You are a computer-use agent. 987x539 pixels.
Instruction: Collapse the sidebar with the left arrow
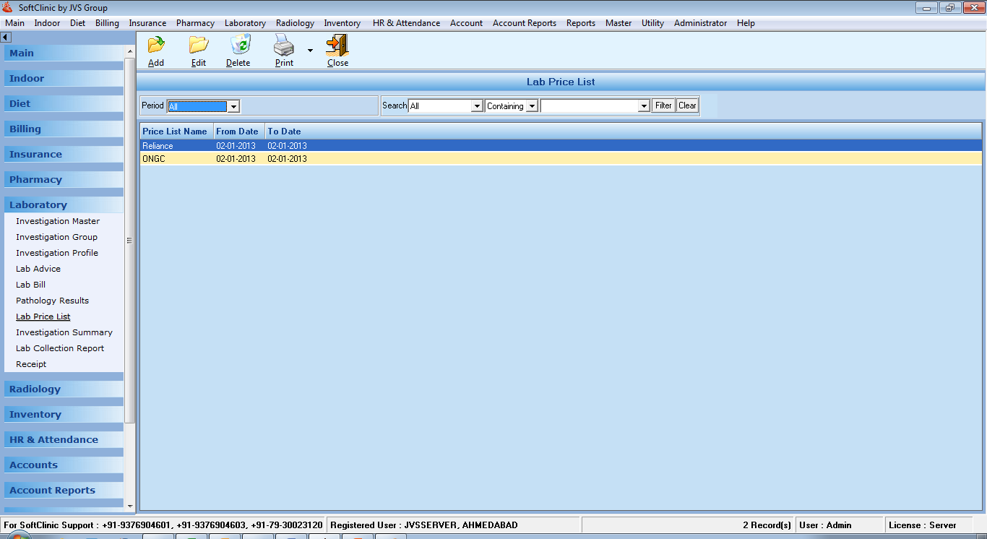pos(6,37)
